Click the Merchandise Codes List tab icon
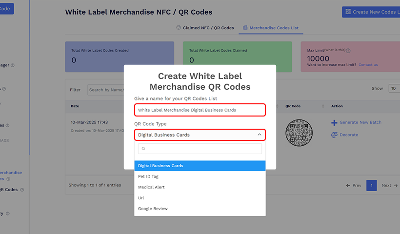This screenshot has height=234, width=400. click(x=245, y=28)
